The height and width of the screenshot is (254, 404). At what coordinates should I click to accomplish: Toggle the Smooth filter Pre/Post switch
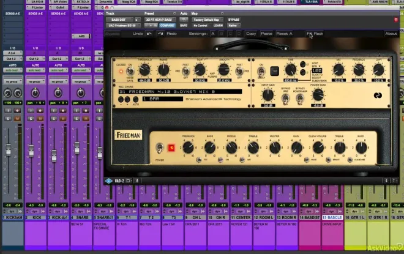(239, 71)
